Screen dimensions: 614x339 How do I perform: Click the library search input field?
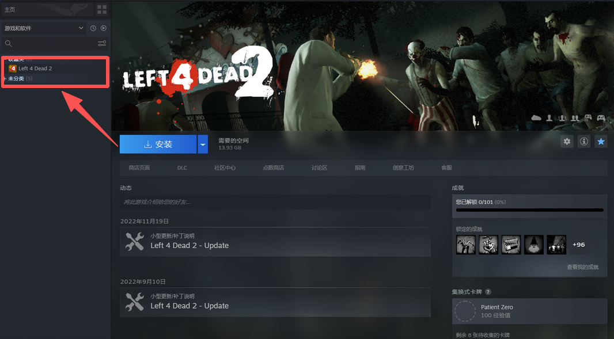click(x=55, y=43)
